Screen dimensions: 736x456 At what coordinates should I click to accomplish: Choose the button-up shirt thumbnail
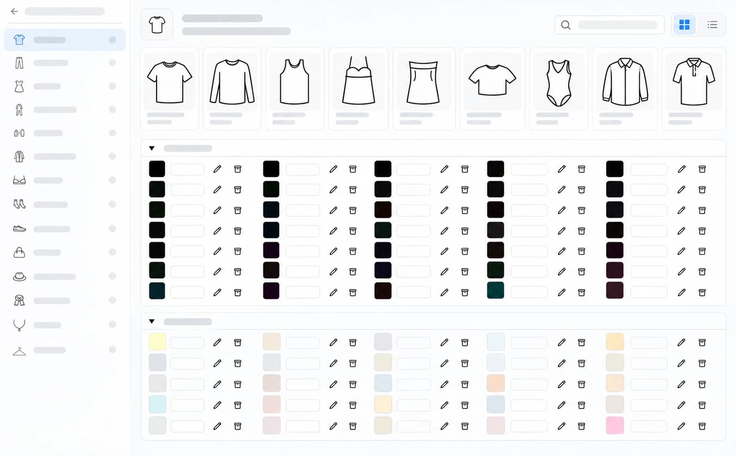point(625,89)
